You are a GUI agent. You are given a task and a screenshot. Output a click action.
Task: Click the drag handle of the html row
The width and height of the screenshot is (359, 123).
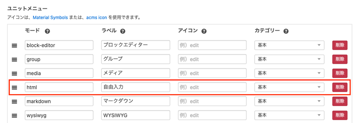coord(14,88)
